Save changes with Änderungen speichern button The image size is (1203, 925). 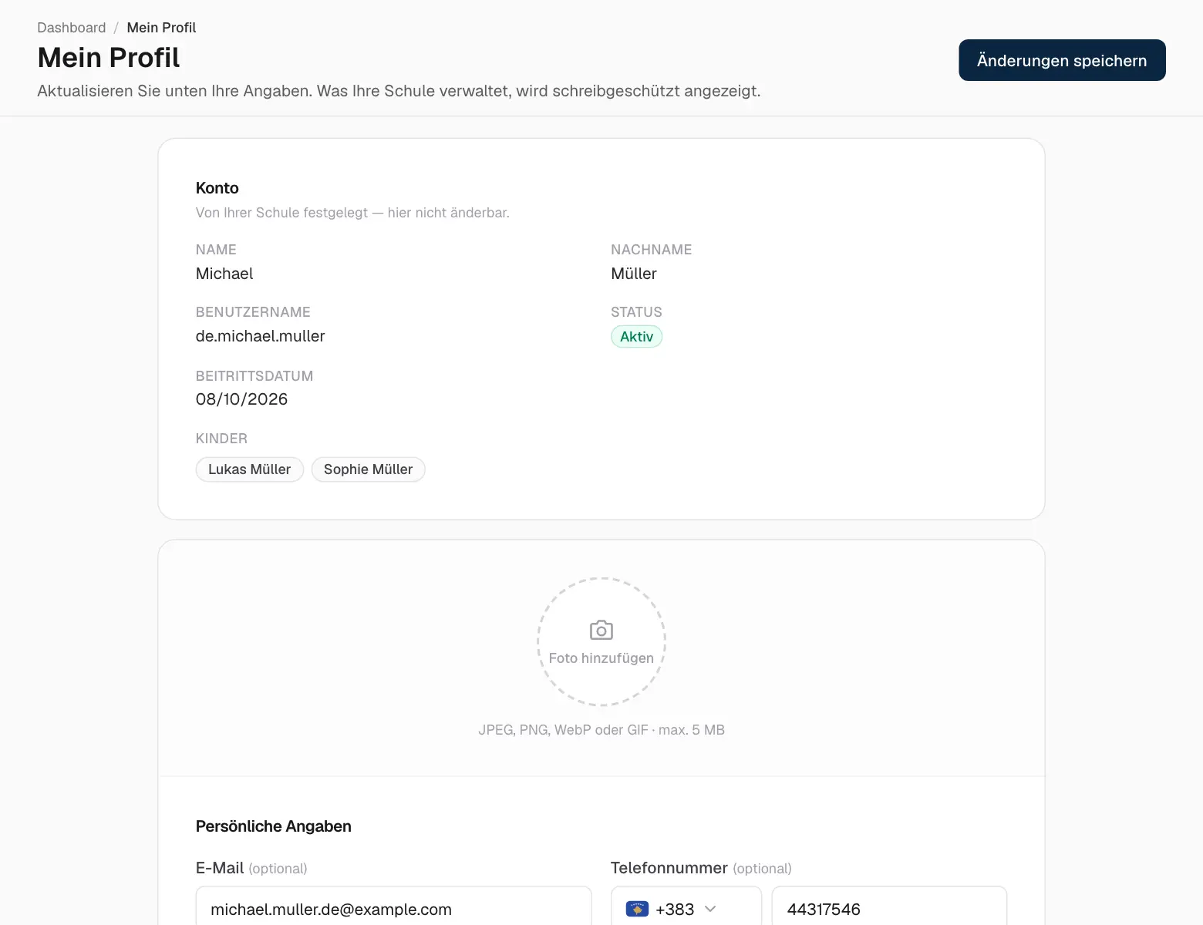click(x=1062, y=60)
